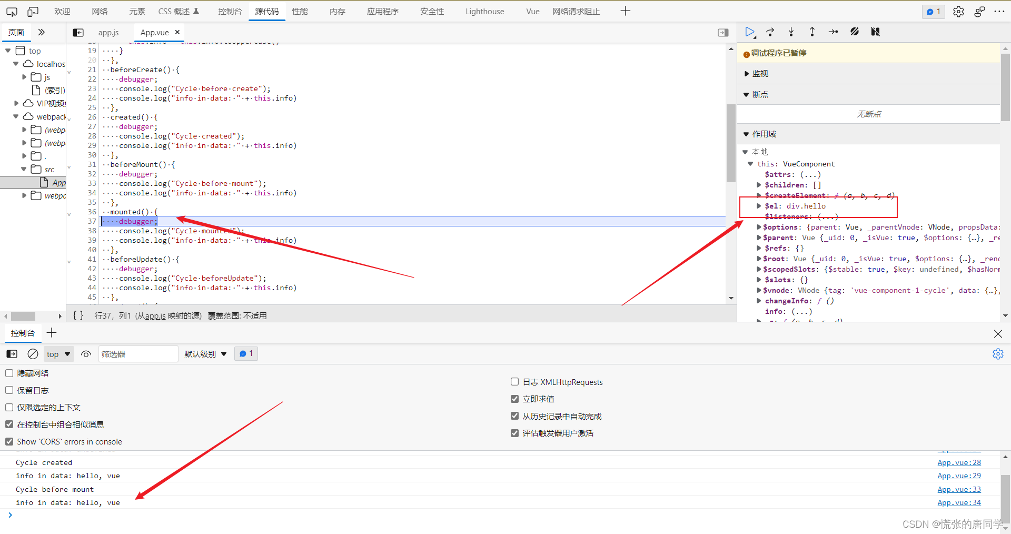Viewport: 1011px width, 534px height.
Task: Click the single step arrow icon
Action: click(x=833, y=32)
